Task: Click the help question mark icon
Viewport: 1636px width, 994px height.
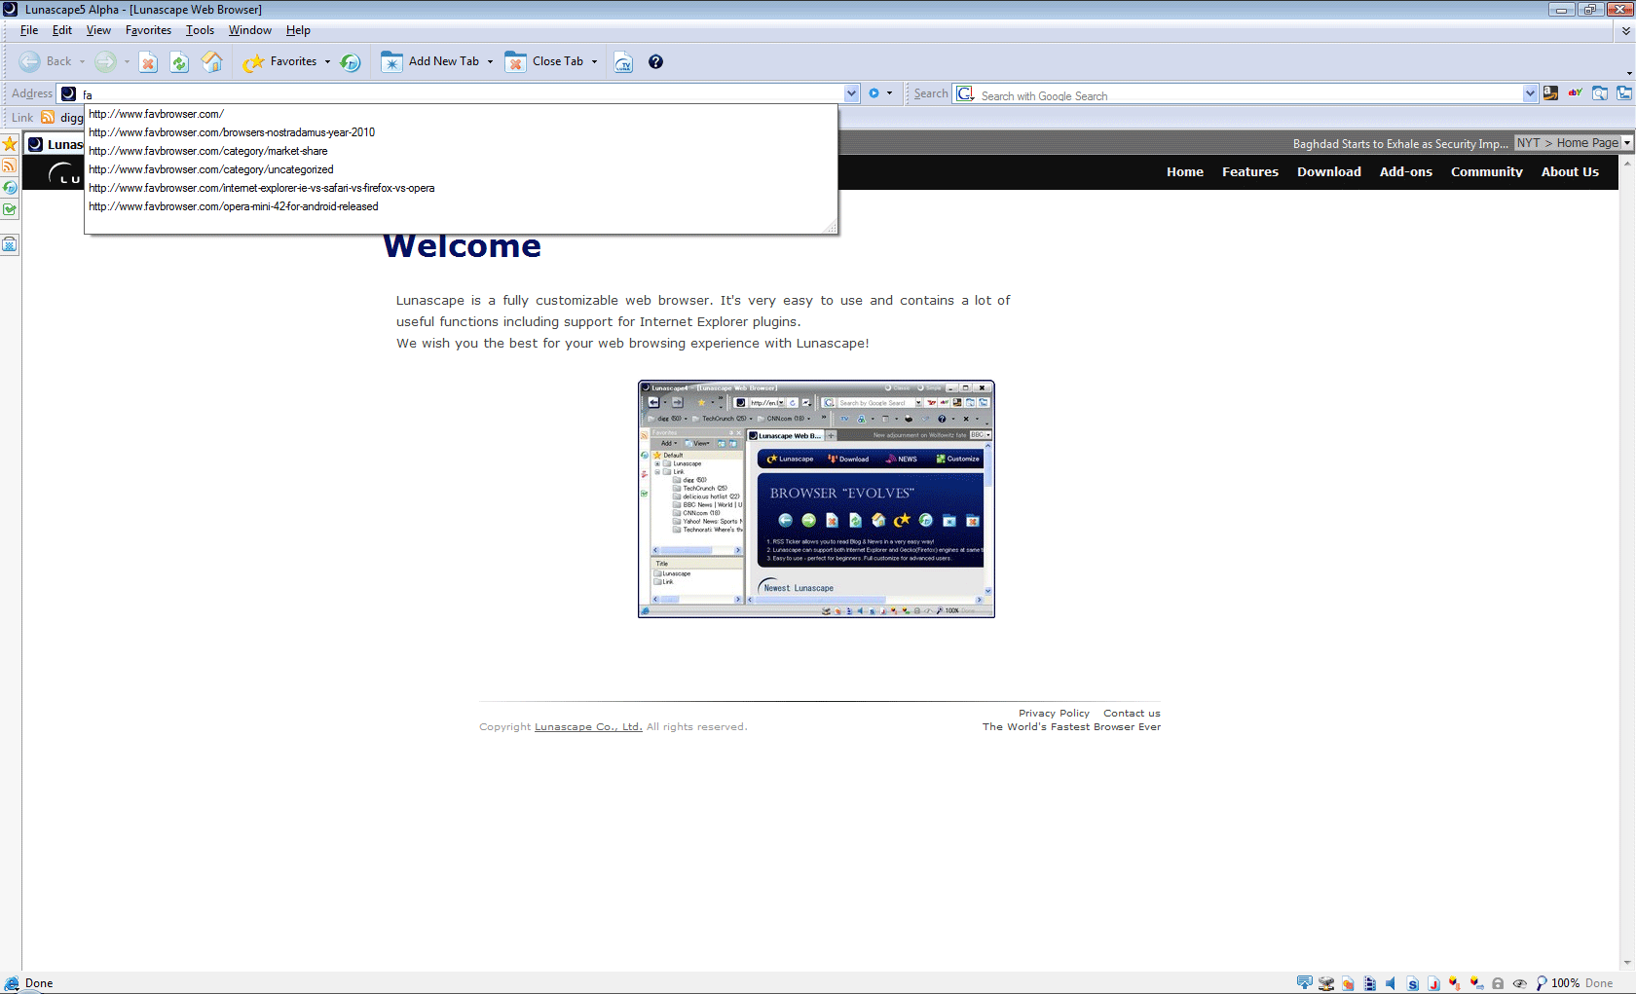Action: coord(655,62)
